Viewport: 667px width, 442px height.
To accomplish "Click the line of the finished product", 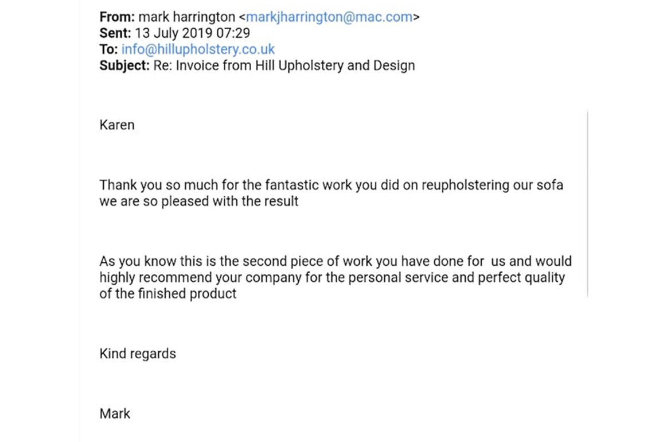I will coord(168,294).
